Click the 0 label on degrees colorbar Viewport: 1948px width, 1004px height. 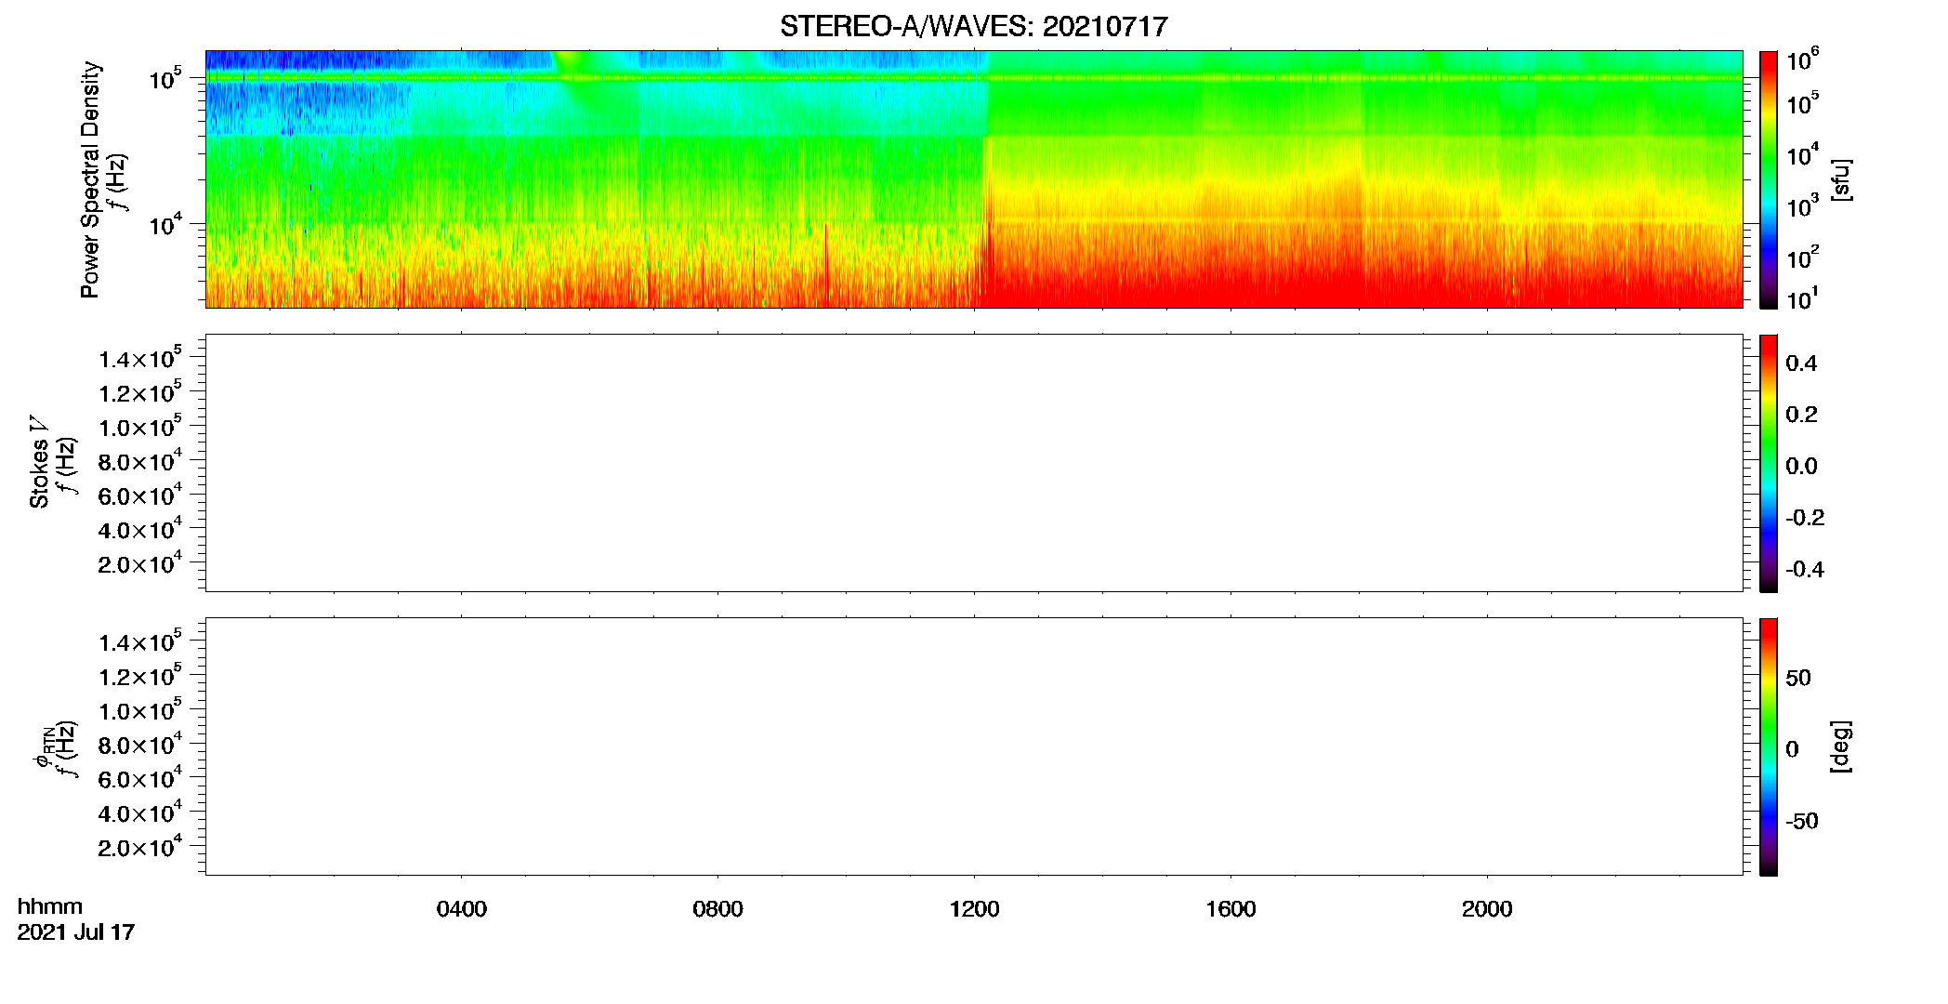1792,749
